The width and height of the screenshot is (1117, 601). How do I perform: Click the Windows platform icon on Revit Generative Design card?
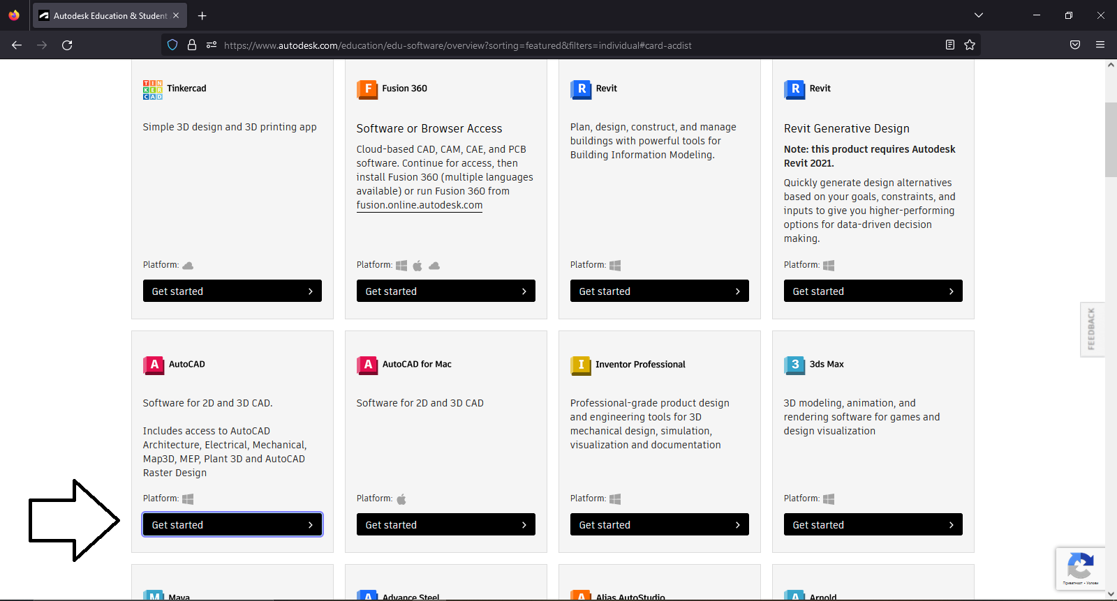[x=829, y=266]
